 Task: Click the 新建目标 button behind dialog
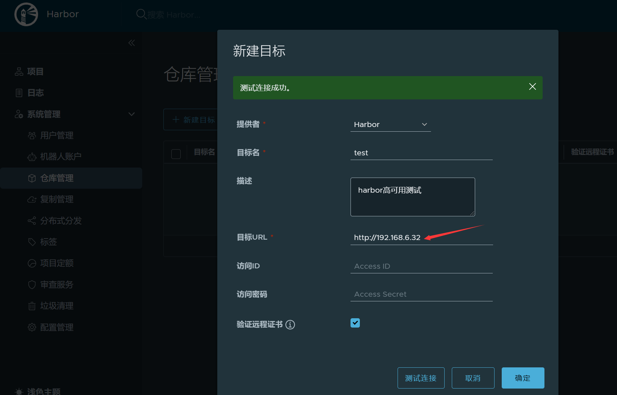pos(190,119)
